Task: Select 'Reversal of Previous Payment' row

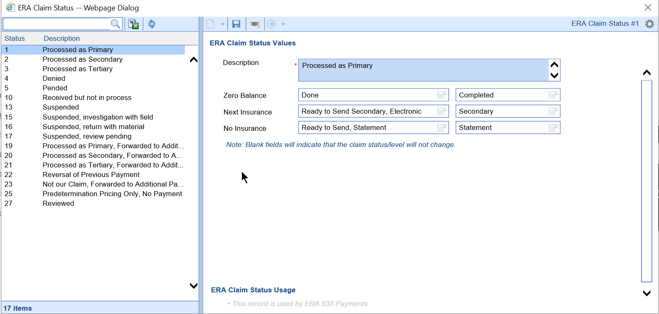Action: tap(93, 174)
